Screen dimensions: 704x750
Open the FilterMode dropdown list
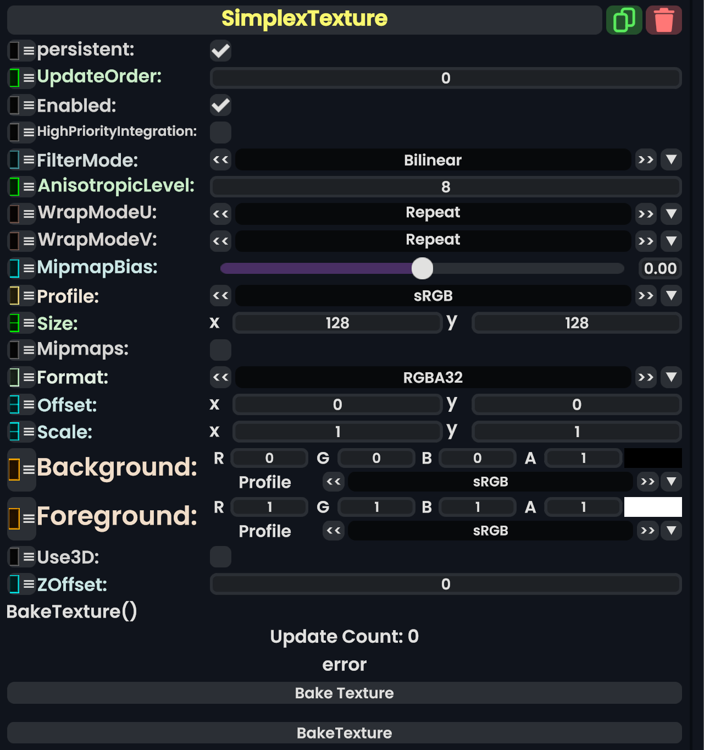coord(671,160)
